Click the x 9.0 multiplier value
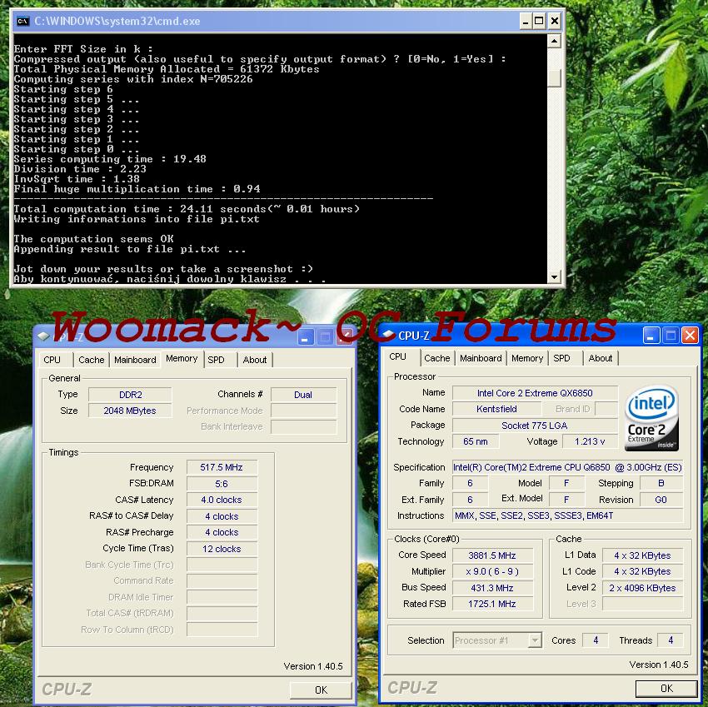Image resolution: width=708 pixels, height=707 pixels. tap(492, 571)
